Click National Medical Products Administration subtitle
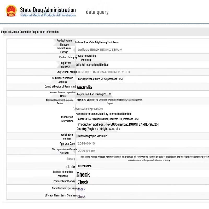 (48, 15)
